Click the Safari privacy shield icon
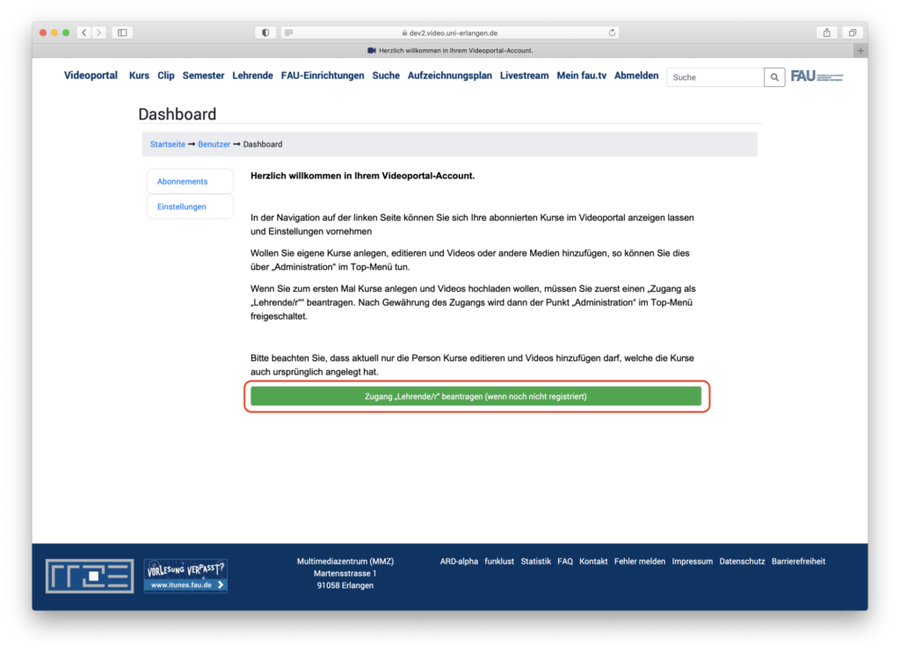Screen dimensions: 900x653 265,32
